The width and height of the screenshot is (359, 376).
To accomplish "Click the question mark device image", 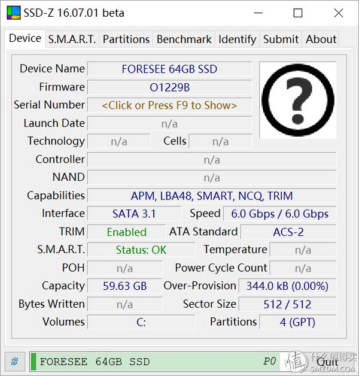I will 297,99.
